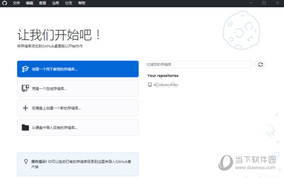
Task: Refresh the repository list
Action: click(x=260, y=65)
